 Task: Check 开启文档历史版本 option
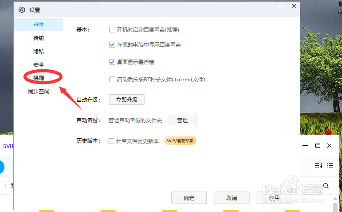111,141
